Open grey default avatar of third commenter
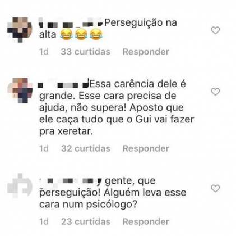Screen dimensions: 236x236 pos(20,186)
